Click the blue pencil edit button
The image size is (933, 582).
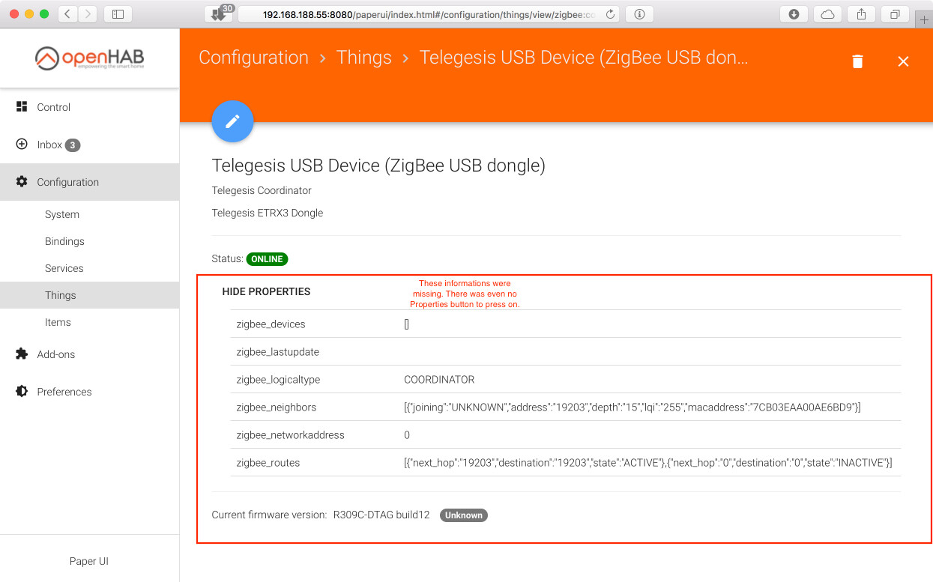coord(232,121)
